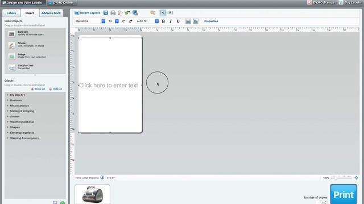Toggle Bold formatting
Image resolution: width=364 pixels, height=204 pixels.
163,22
